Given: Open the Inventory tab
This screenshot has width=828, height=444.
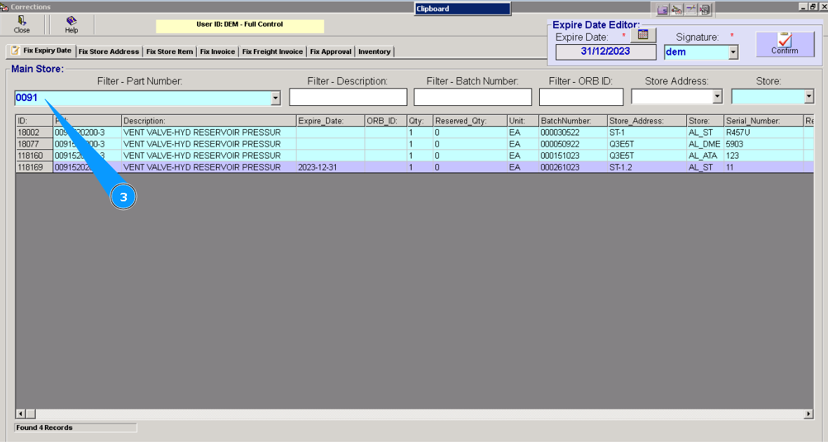Looking at the screenshot, I should point(374,52).
